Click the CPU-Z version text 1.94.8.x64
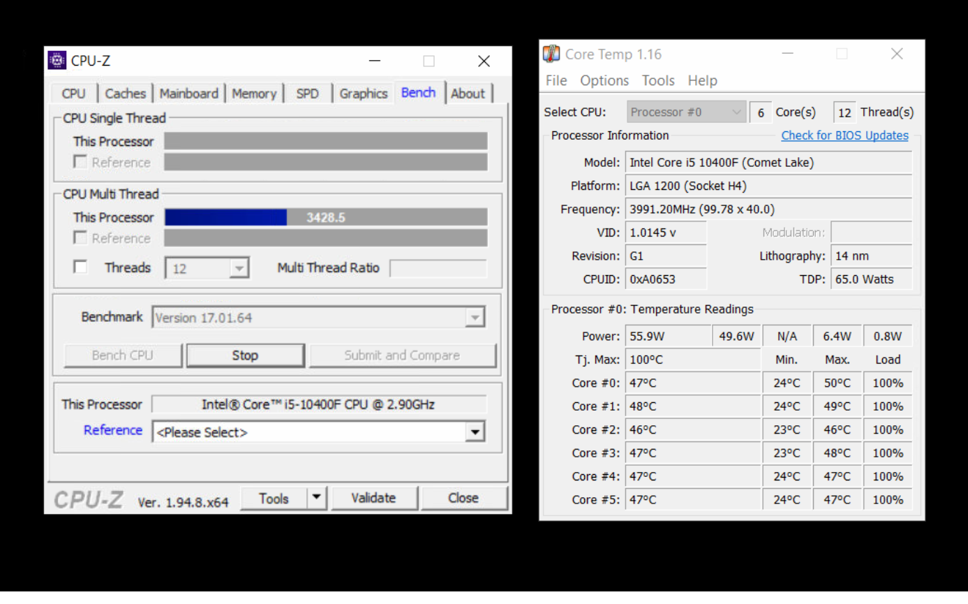Screen dimensions: 968x604 183,502
